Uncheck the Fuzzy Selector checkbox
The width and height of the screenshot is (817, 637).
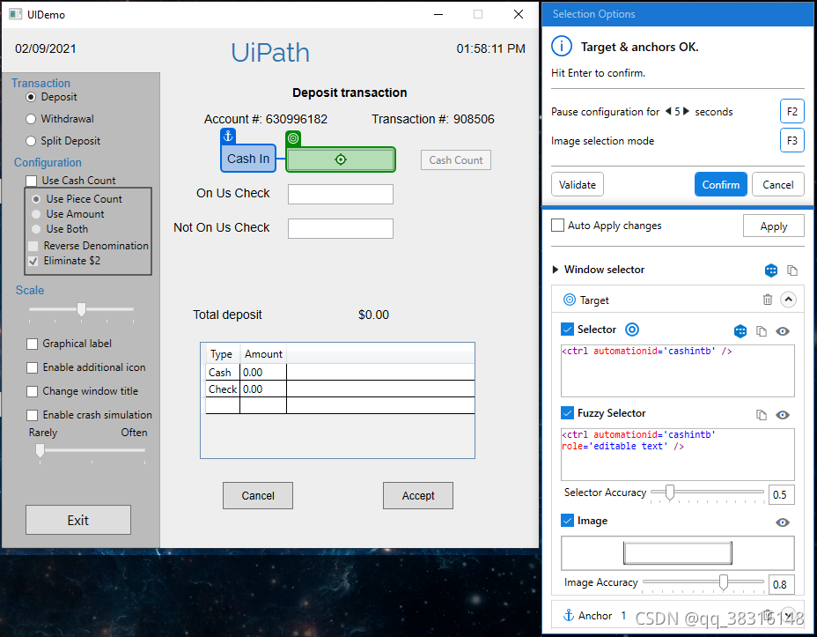click(567, 413)
